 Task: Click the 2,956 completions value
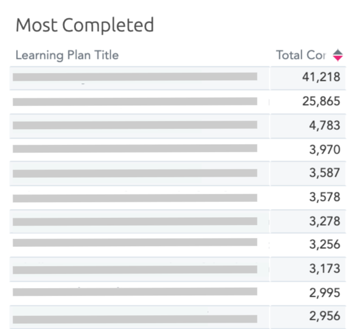point(325,316)
